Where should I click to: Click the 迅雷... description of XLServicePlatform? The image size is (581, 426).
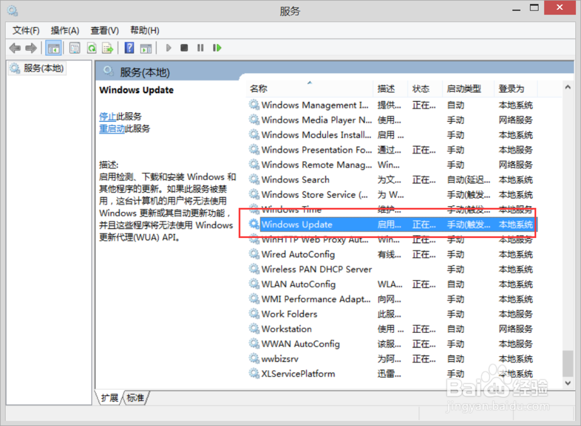[x=389, y=374]
